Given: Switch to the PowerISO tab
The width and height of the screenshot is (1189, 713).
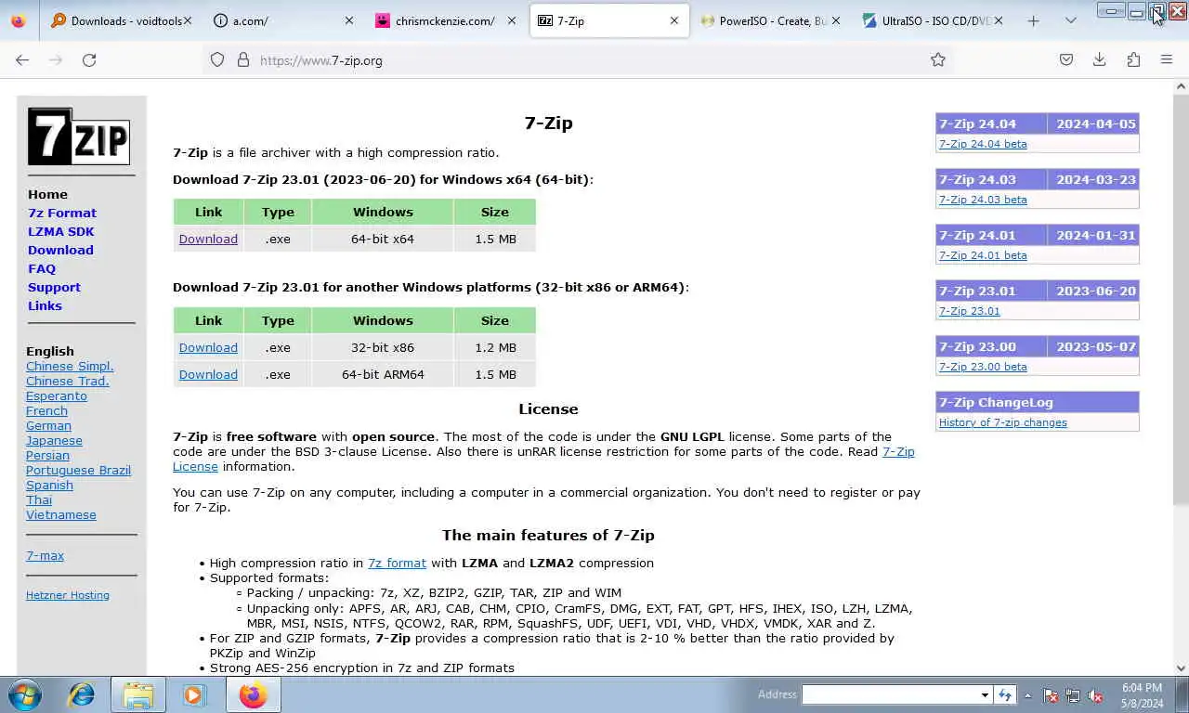Looking at the screenshot, I should [771, 20].
